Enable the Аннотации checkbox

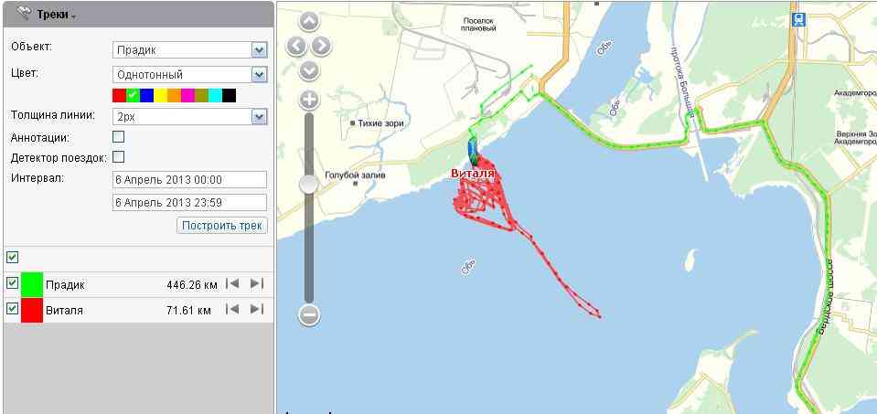119,136
